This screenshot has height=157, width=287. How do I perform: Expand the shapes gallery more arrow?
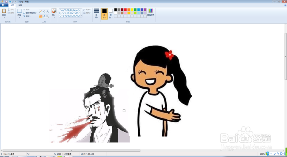tap(81, 16)
